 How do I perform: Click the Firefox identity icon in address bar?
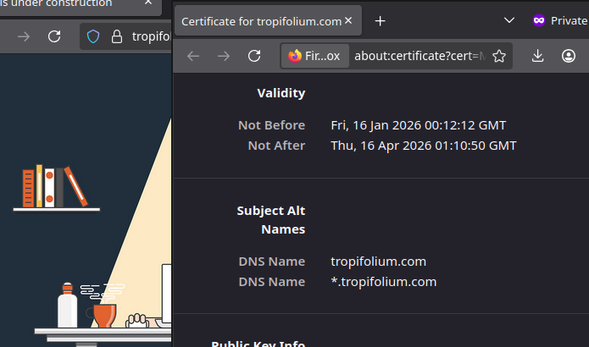[x=295, y=56]
